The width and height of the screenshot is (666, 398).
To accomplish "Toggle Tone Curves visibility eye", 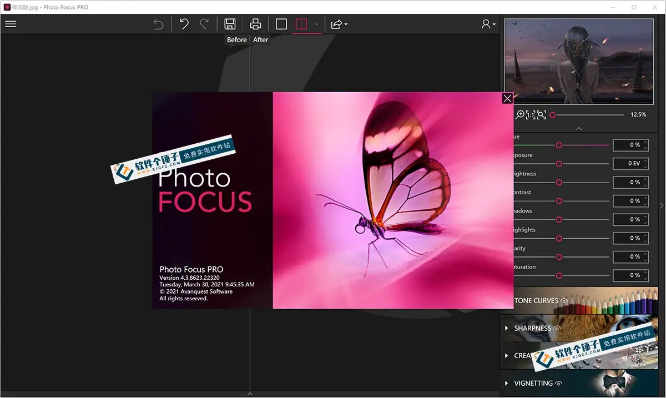I will (x=564, y=301).
